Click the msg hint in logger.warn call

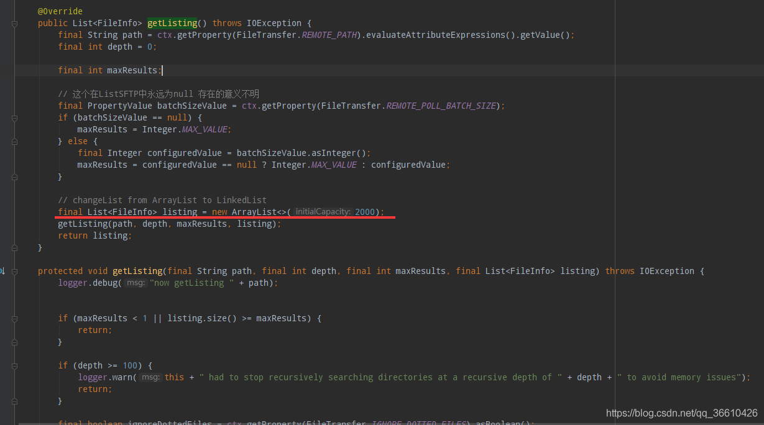pyautogui.click(x=150, y=378)
